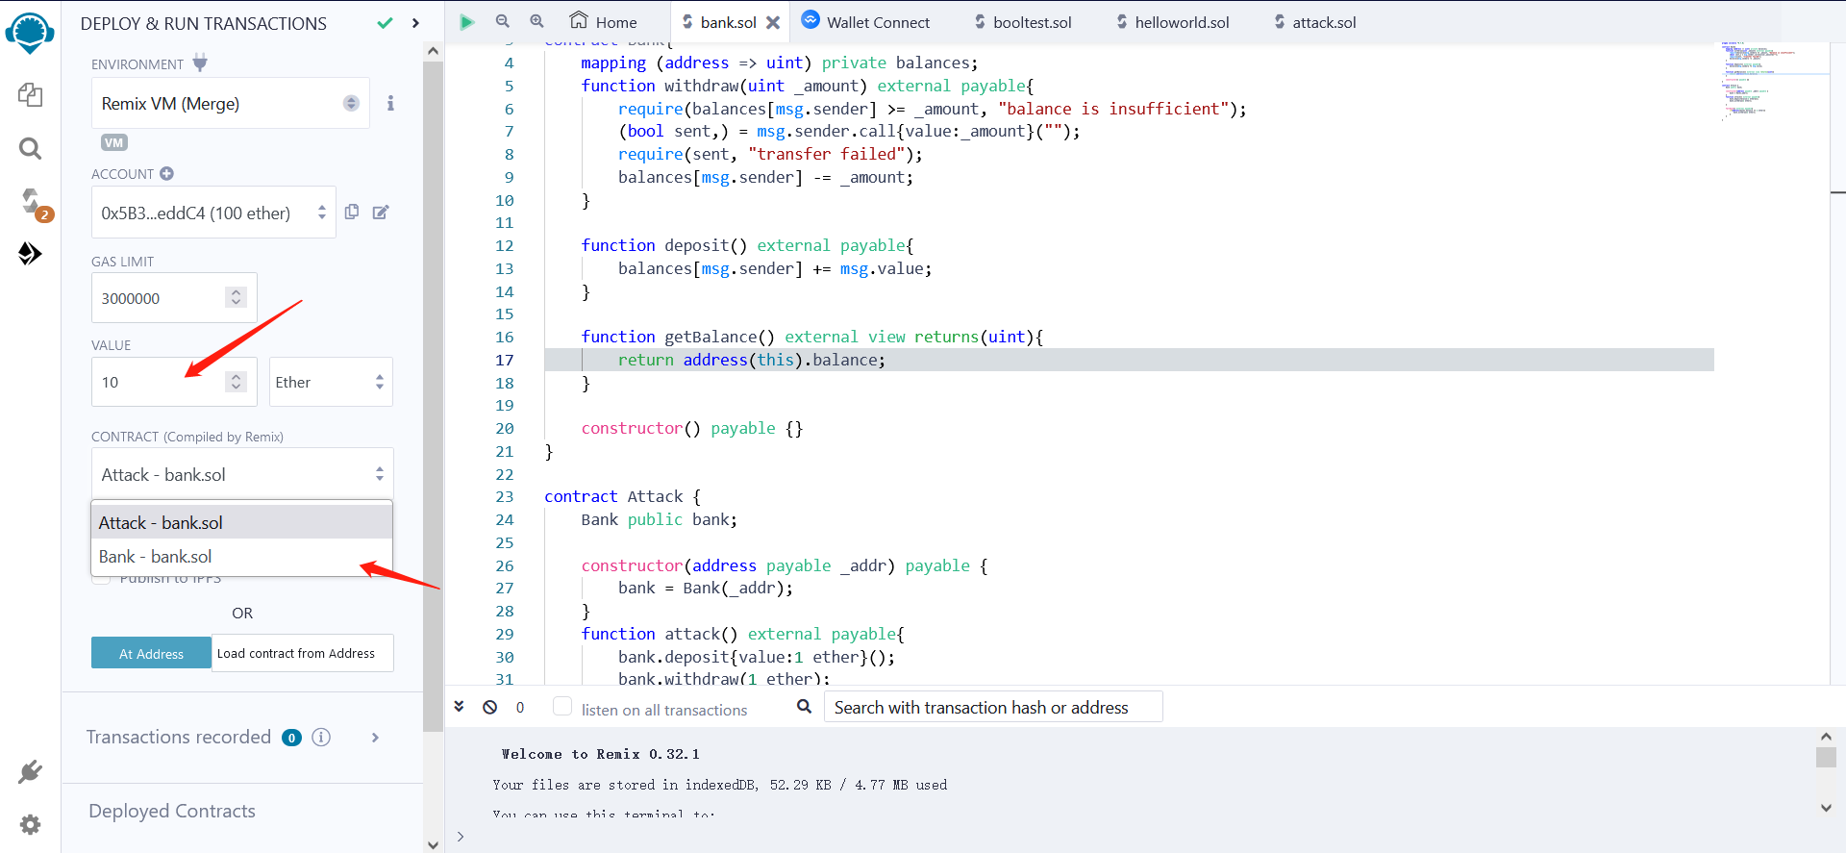Image resolution: width=1846 pixels, height=853 pixels.
Task: Click the terminal prompt chevron
Action: pyautogui.click(x=461, y=836)
